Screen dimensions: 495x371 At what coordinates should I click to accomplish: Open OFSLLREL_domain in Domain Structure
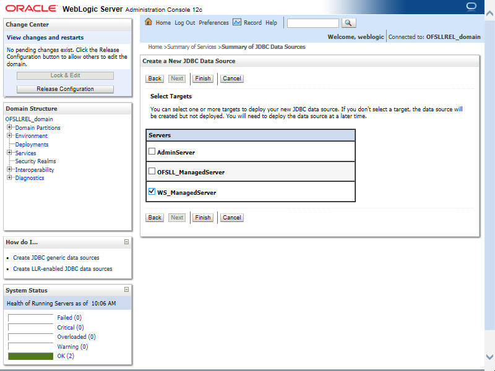(29, 119)
